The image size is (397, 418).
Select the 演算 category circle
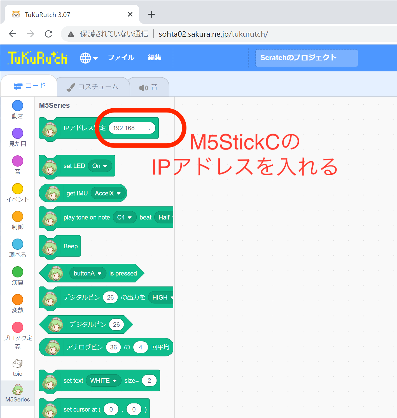[18, 272]
